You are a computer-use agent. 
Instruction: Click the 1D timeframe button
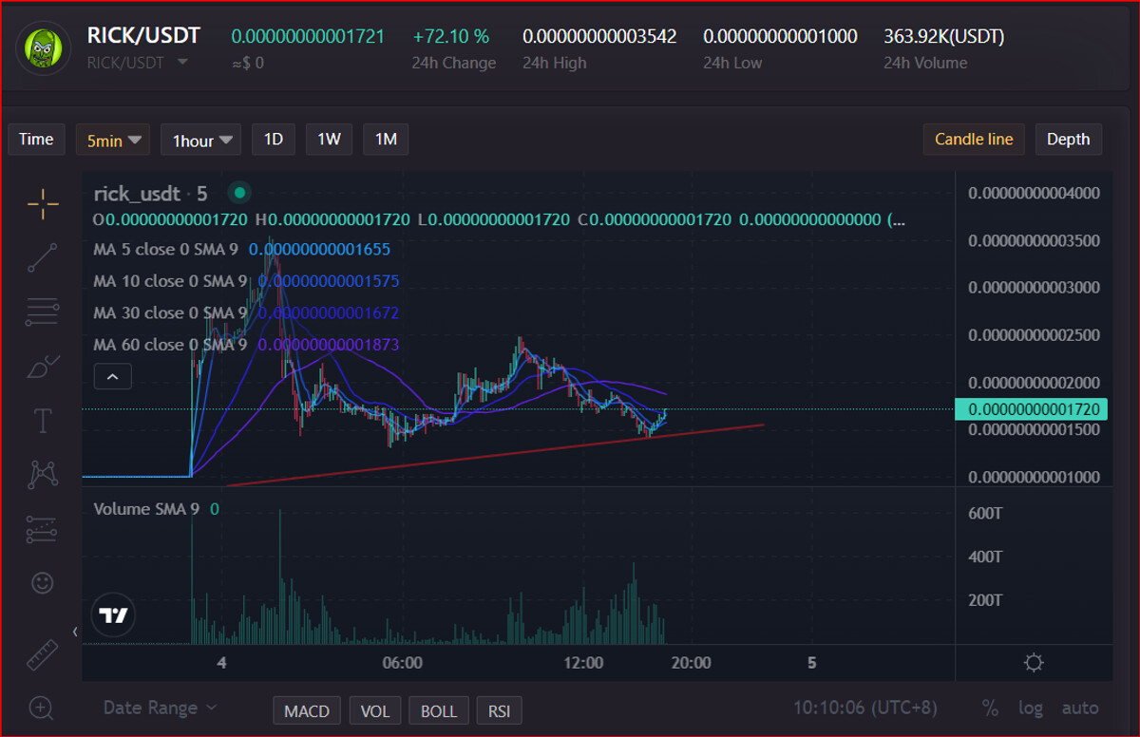coord(274,140)
